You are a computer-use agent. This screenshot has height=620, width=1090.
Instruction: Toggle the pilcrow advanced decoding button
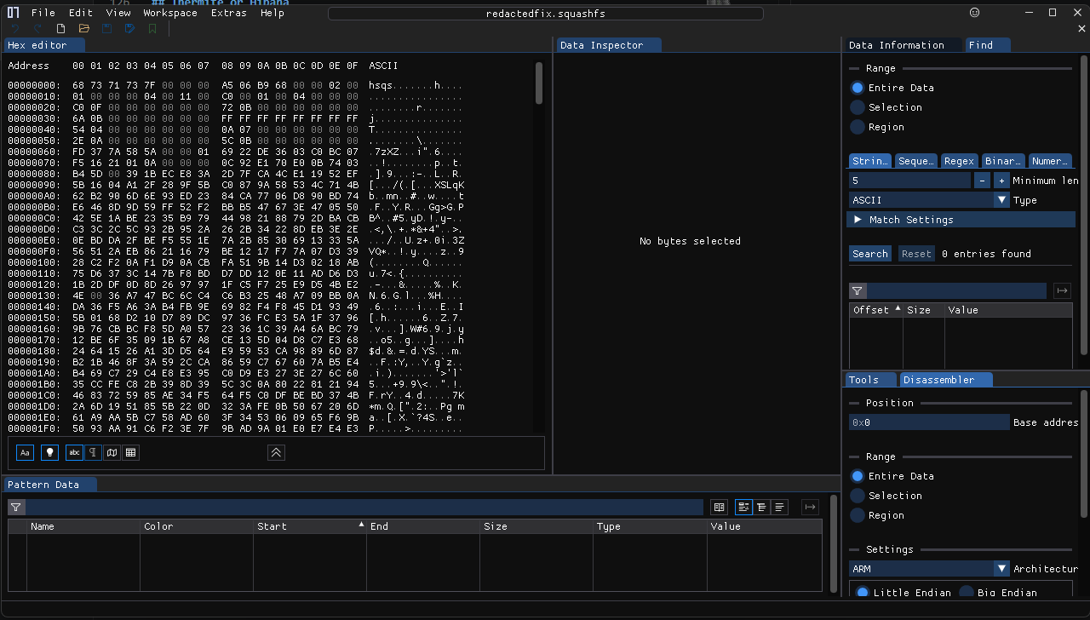(x=93, y=453)
